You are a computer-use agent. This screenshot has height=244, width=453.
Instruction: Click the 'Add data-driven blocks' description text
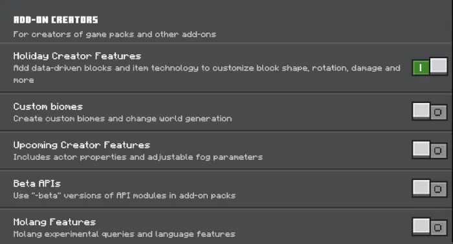pyautogui.click(x=207, y=74)
